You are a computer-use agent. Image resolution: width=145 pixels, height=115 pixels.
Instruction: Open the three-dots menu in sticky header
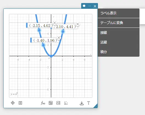click(89, 6)
